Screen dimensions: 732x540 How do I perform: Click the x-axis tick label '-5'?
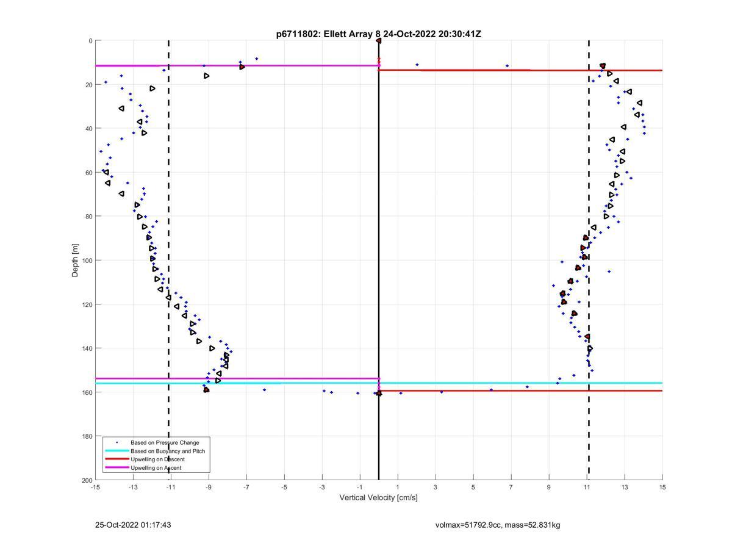tap(284, 487)
